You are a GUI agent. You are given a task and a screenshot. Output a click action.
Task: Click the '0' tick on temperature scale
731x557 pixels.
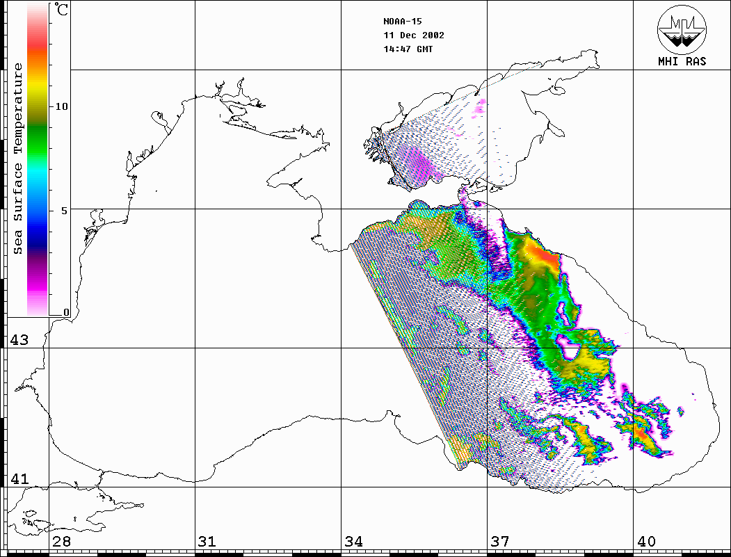(x=66, y=312)
